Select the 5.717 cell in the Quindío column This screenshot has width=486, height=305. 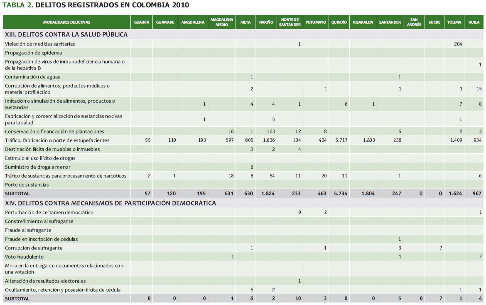[x=340, y=140]
